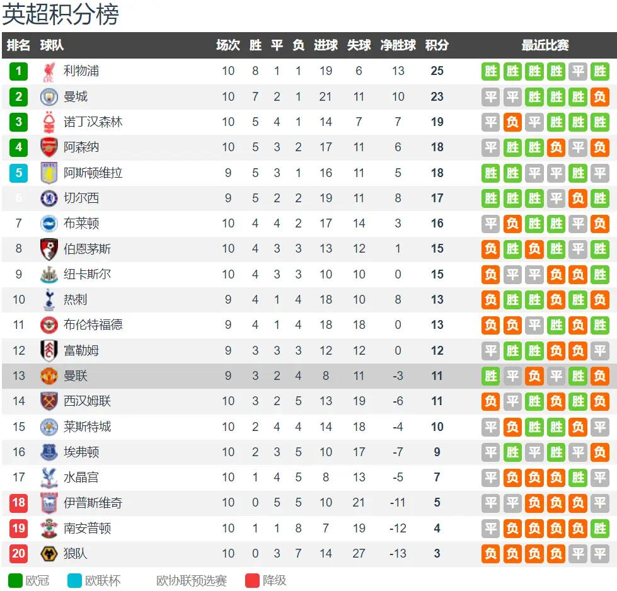Click Liverpool's latest 胜 result badge
Viewport: 617px width, 591px height.
pos(600,72)
